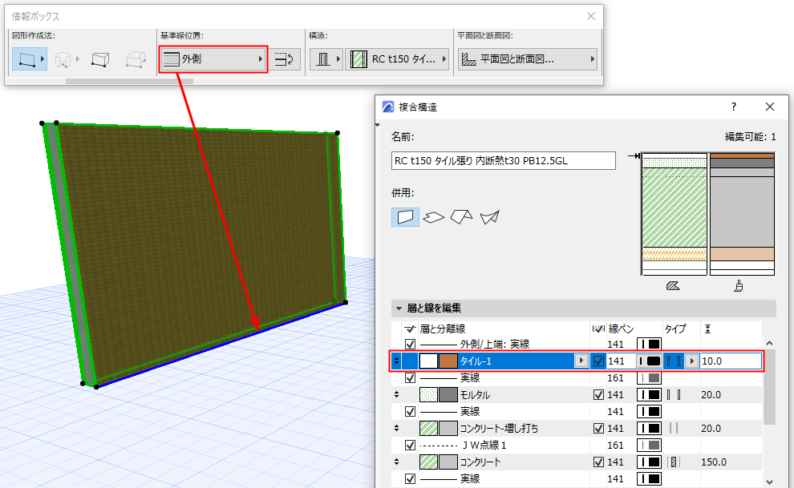Open the building material arrow in タイル-1 row
794x488 pixels.
pyautogui.click(x=581, y=361)
